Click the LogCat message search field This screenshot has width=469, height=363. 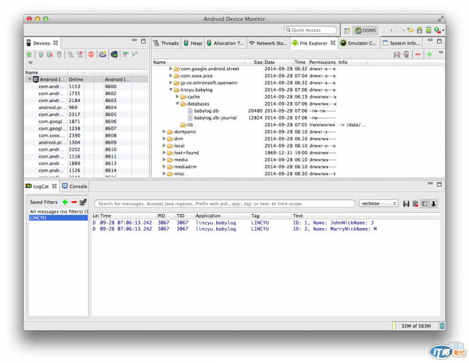(225, 204)
